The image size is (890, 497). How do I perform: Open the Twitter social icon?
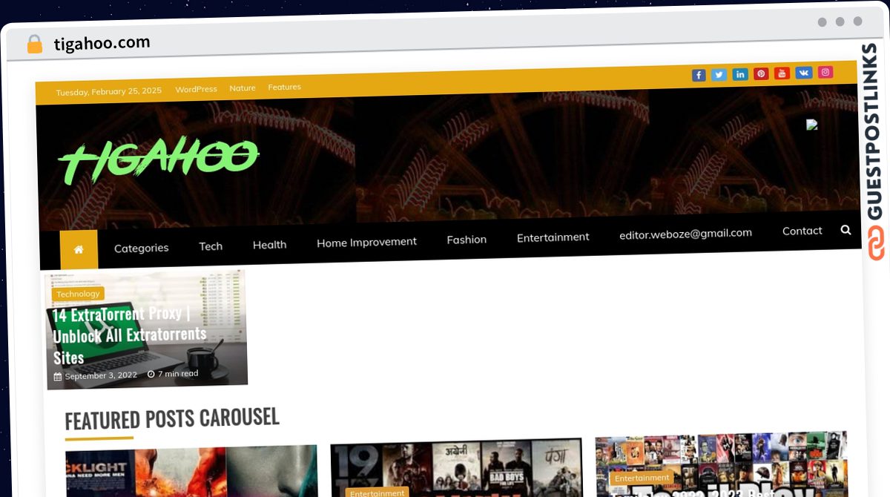click(719, 74)
